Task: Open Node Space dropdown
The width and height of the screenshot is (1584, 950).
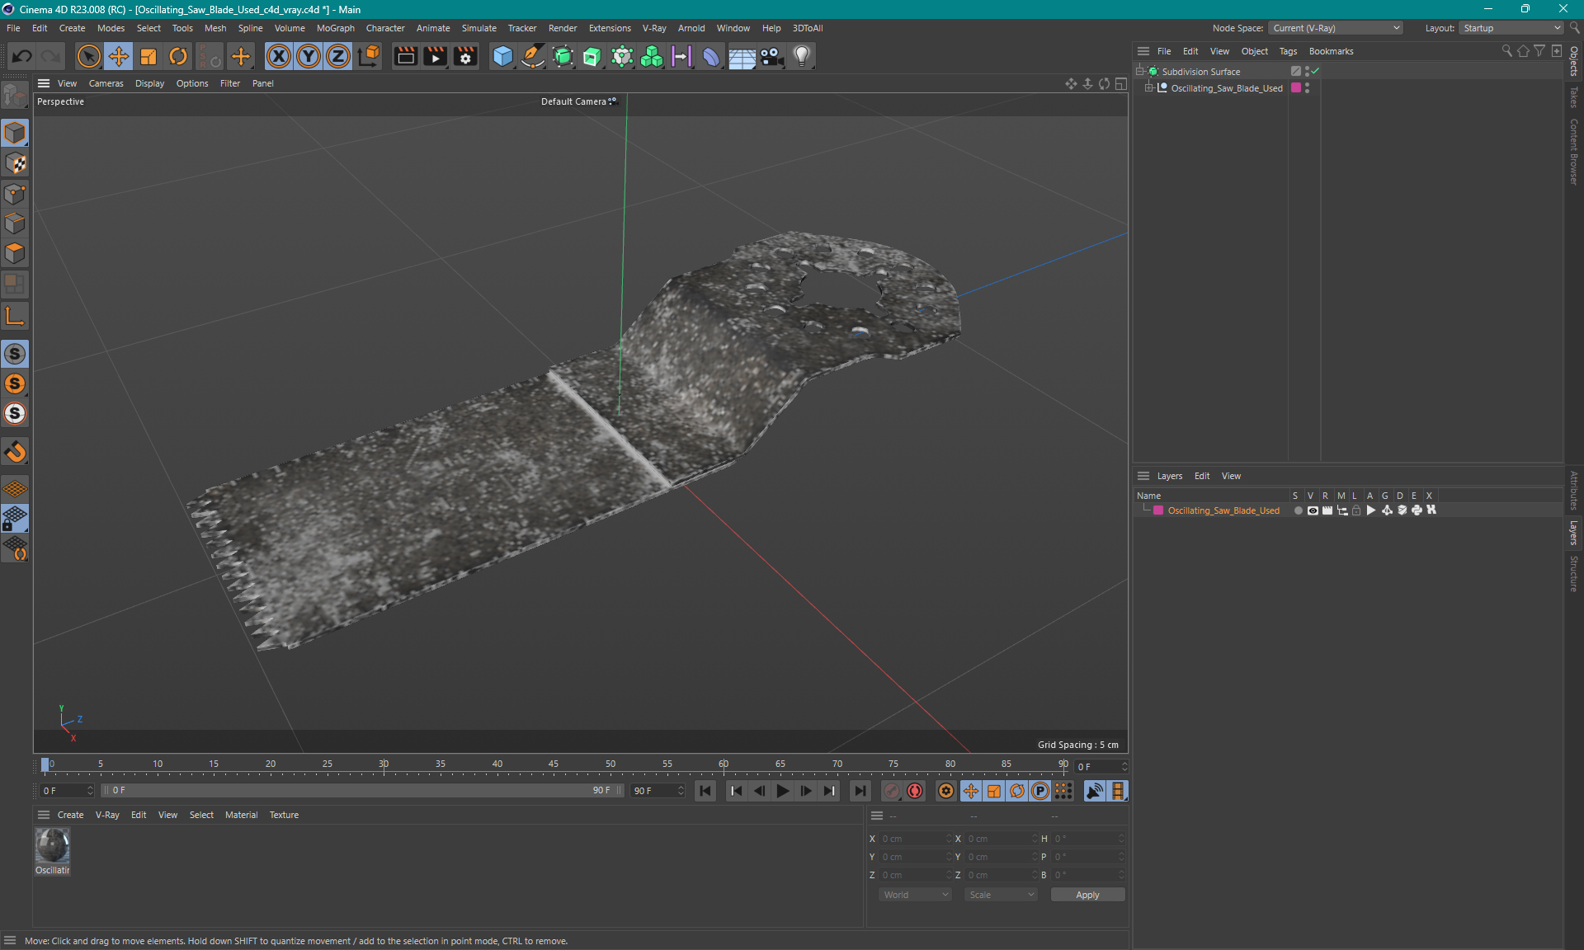Action: click(x=1335, y=28)
